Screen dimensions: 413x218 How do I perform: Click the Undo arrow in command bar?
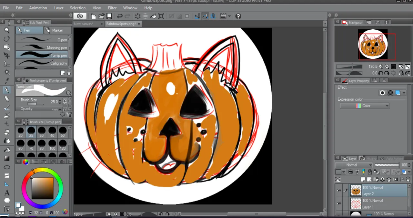[x=119, y=16]
